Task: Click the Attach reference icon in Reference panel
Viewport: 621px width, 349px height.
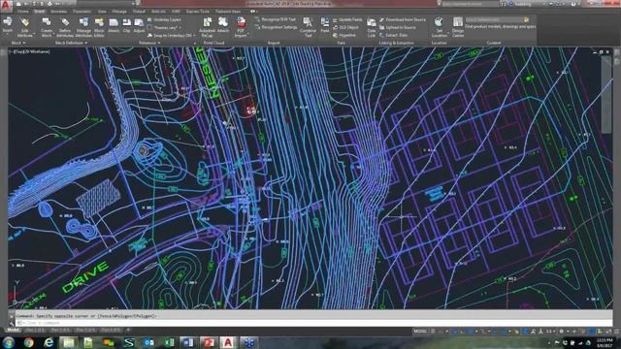Action: (114, 23)
